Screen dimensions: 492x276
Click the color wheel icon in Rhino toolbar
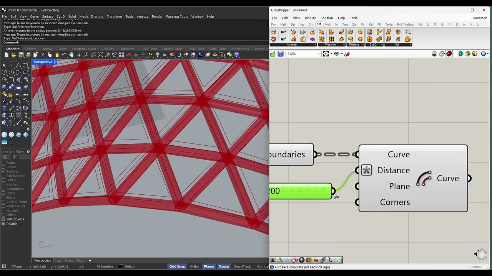(x=179, y=55)
